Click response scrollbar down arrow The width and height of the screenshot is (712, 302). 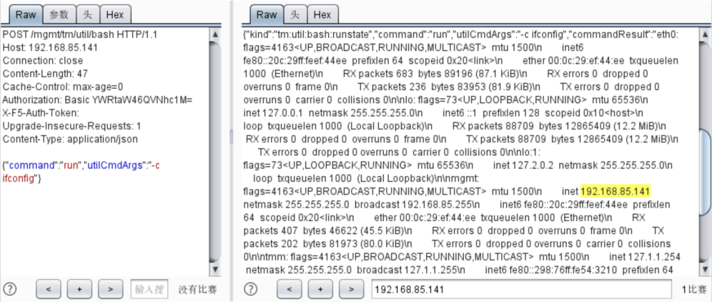point(705,269)
